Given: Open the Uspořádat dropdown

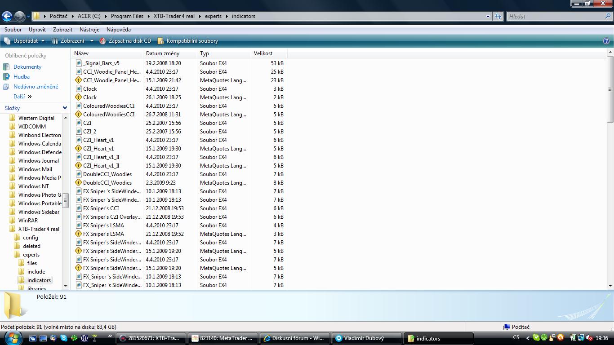Looking at the screenshot, I should point(25,41).
